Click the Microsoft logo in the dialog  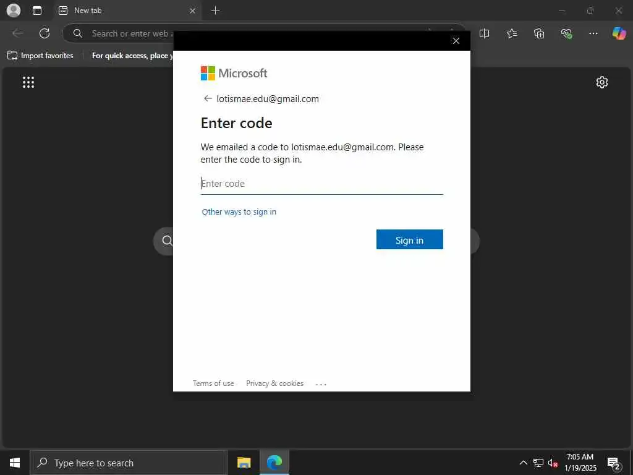(234, 74)
